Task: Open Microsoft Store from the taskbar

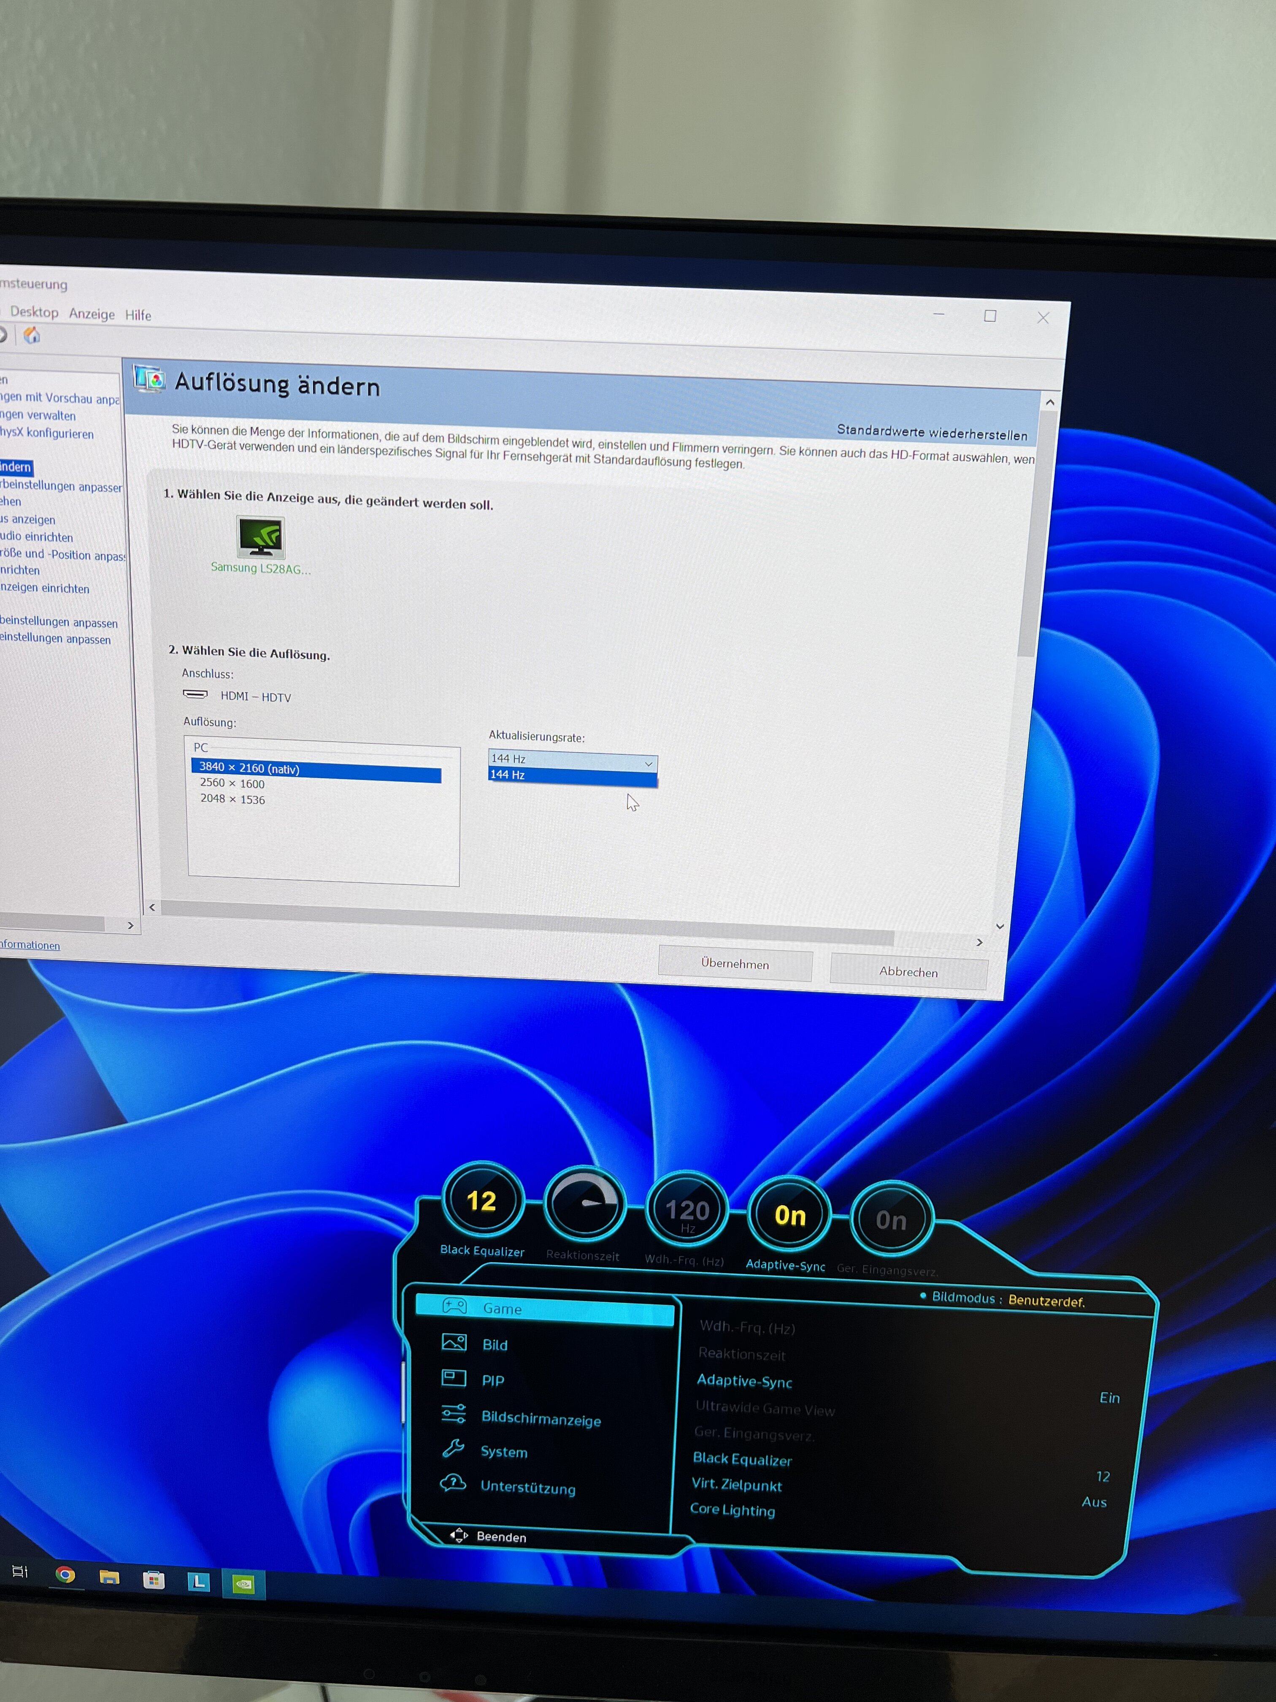Action: [x=154, y=1580]
